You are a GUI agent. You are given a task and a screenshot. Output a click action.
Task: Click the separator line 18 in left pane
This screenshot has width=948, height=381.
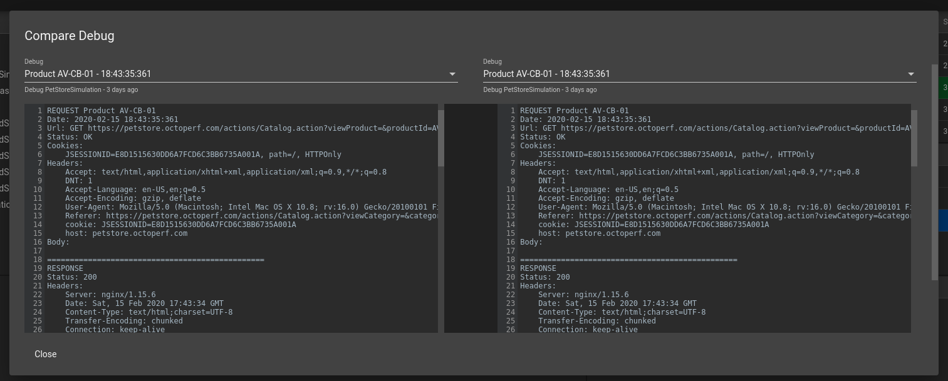coord(155,260)
